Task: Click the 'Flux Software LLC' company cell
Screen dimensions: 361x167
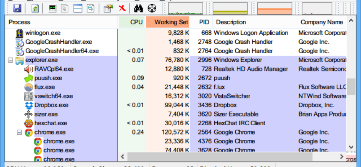Action: [323, 87]
